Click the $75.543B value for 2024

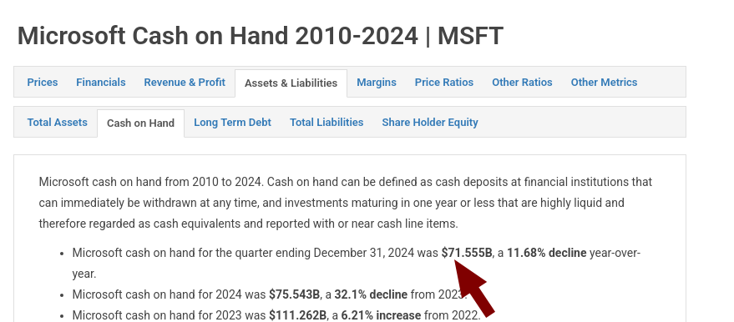click(x=294, y=294)
